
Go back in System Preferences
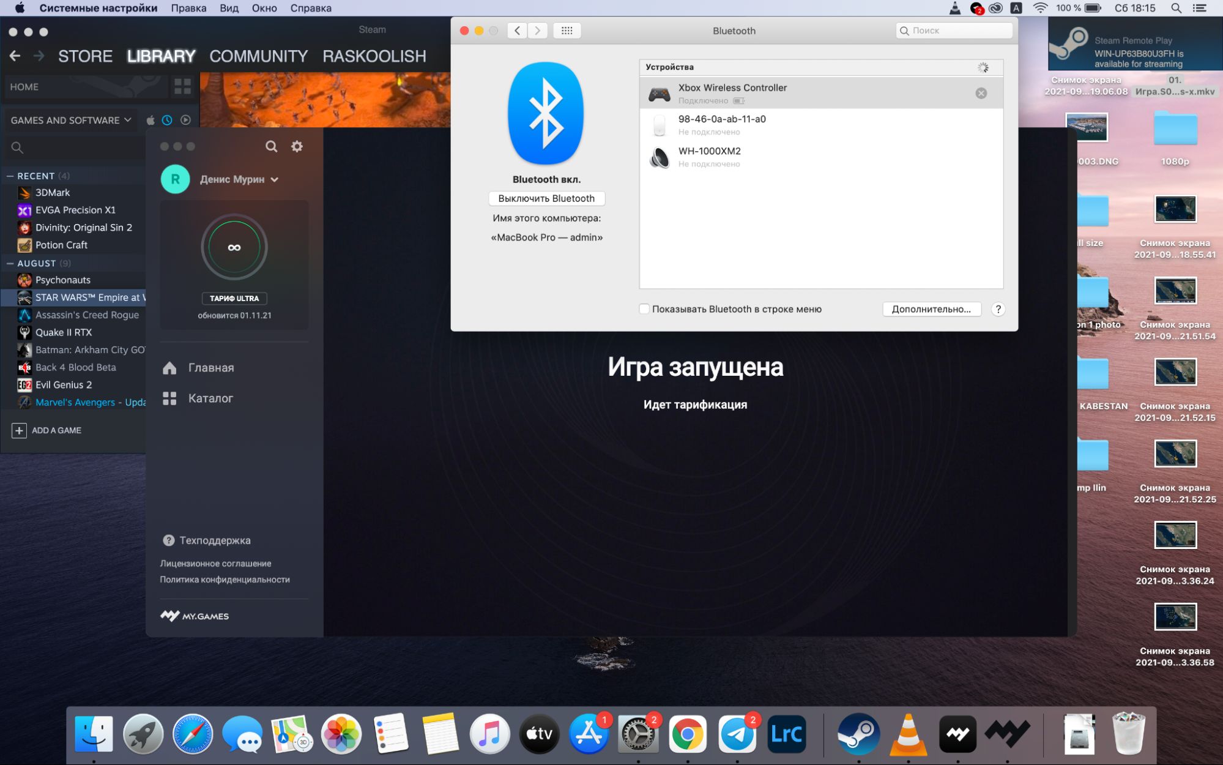(517, 31)
